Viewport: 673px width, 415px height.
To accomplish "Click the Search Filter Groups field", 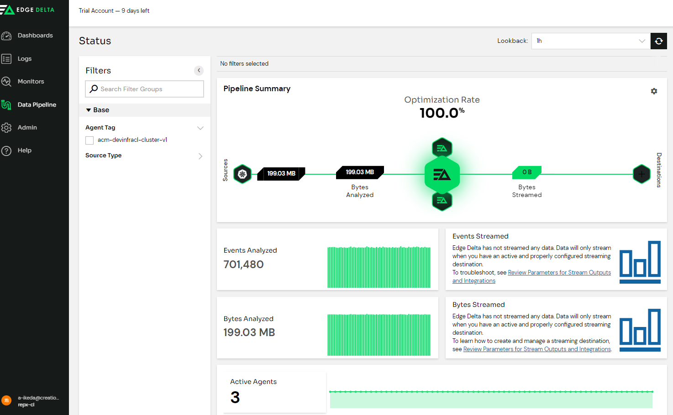I will (x=144, y=89).
